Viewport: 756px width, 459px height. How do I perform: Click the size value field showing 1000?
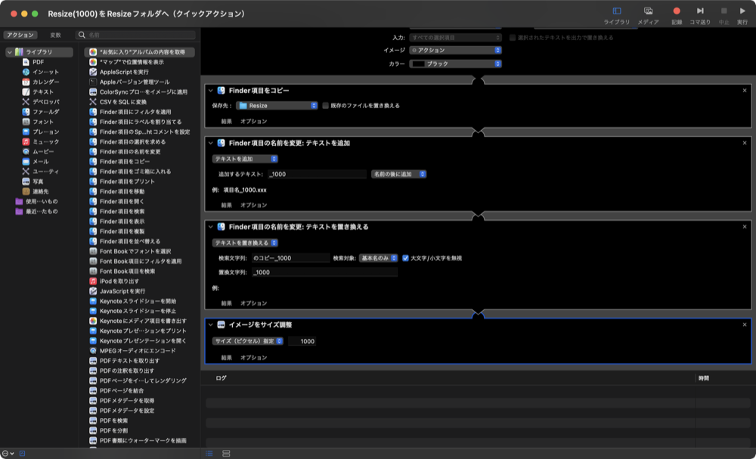tap(302, 341)
